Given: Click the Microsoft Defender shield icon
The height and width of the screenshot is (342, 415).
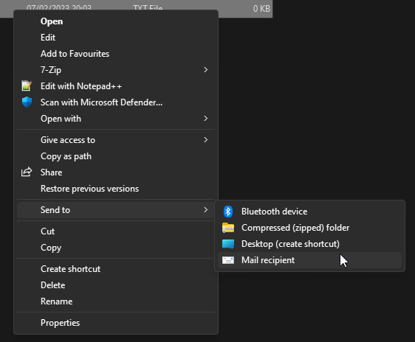Looking at the screenshot, I should click(x=27, y=102).
